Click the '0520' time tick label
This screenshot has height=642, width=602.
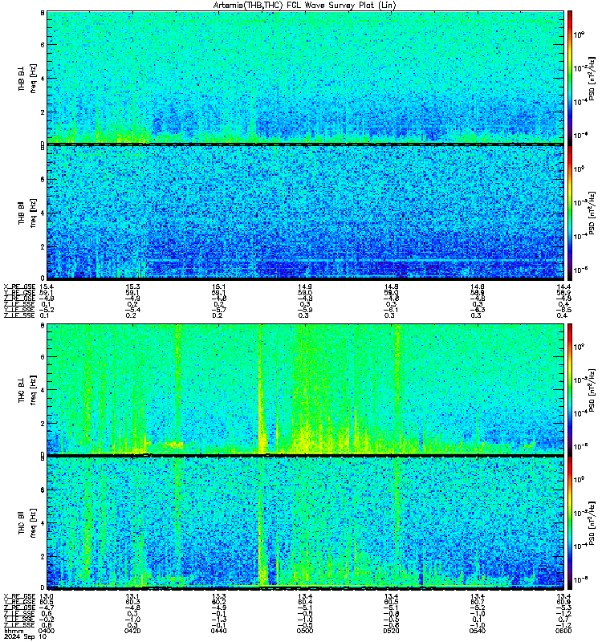click(x=391, y=631)
